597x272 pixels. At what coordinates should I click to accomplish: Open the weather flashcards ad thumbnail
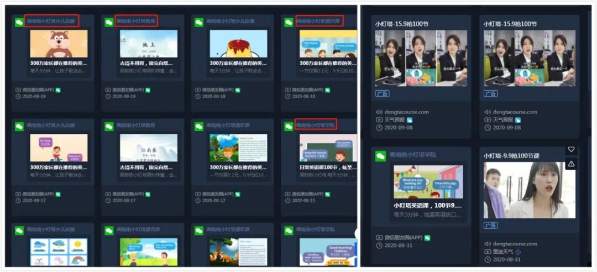59,252
